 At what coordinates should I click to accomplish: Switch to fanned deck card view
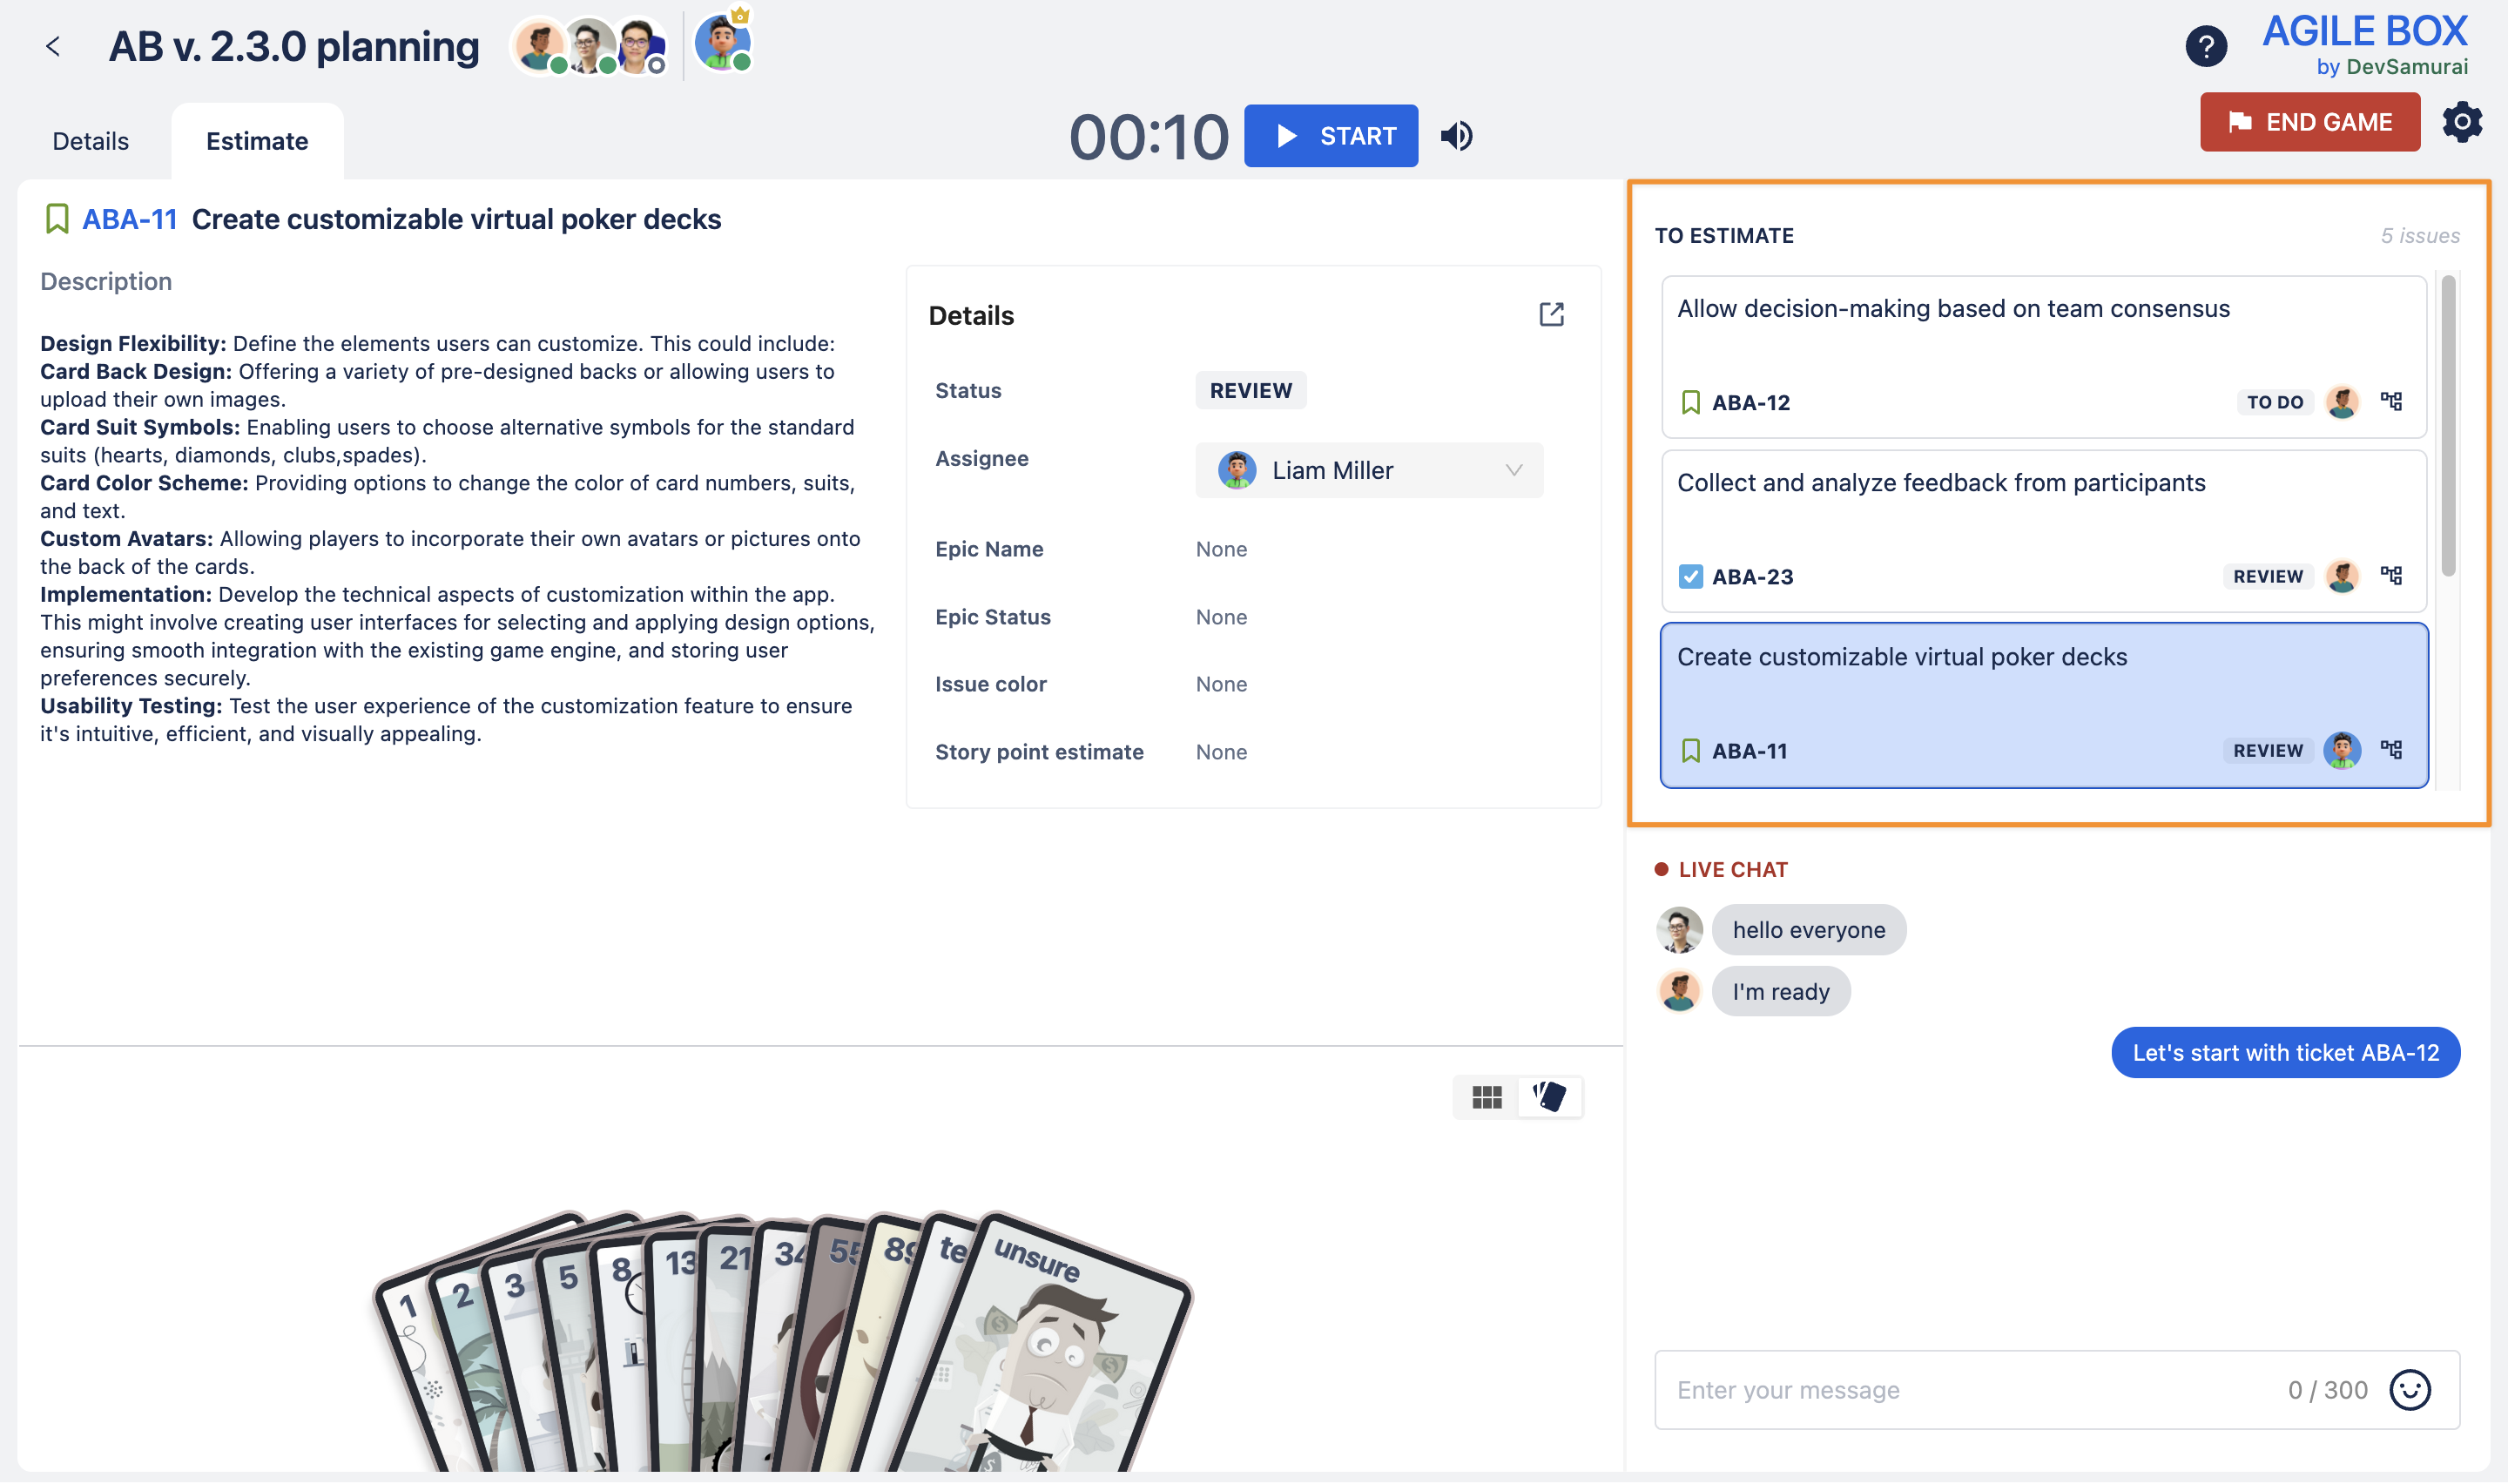(1549, 1097)
